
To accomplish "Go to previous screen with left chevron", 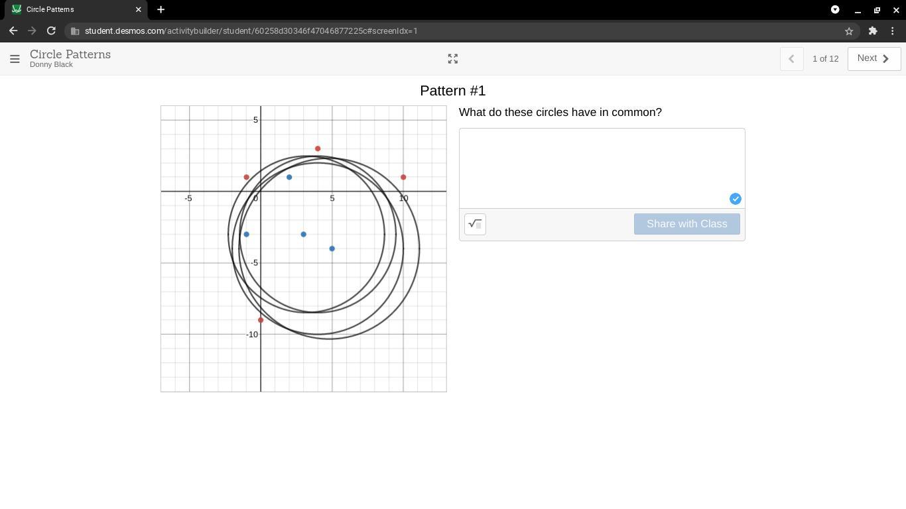I will pos(791,58).
